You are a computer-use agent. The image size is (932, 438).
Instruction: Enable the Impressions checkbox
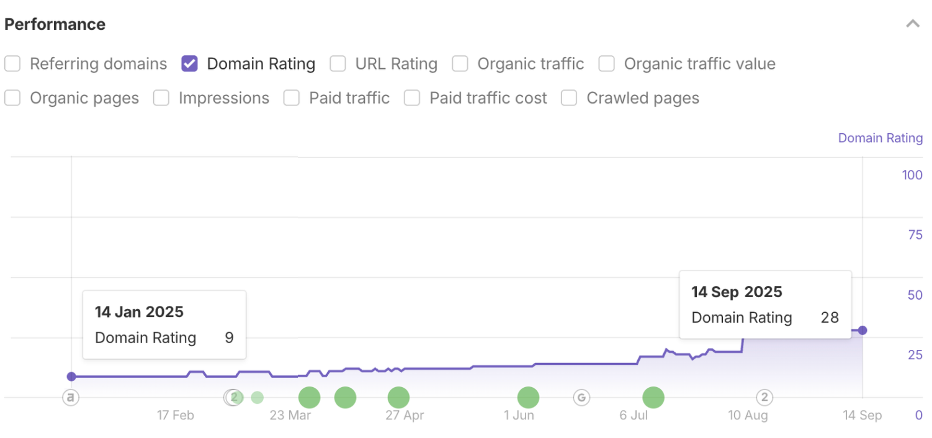pos(161,98)
